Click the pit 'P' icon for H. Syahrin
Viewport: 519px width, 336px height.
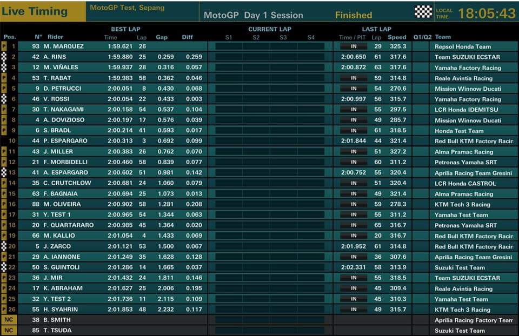click(x=4, y=310)
